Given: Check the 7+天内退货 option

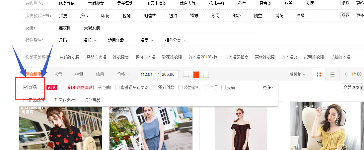Looking at the screenshot, I should pyautogui.click(x=51, y=100).
